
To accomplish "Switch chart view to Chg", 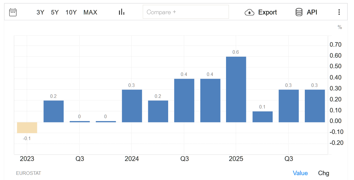I will (323, 173).
